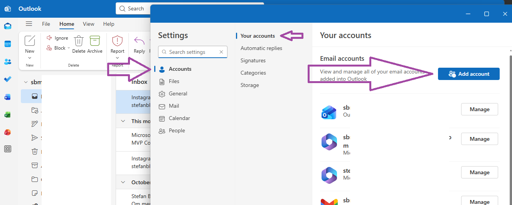Open the Drafts pencil folder

[x=35, y=124]
